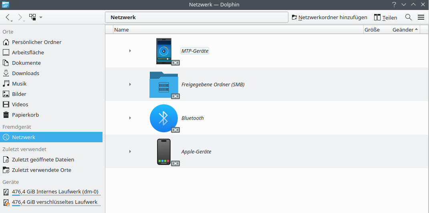
Task: Click Freigegebene Ordner (SMB) label
Action: 213,84
